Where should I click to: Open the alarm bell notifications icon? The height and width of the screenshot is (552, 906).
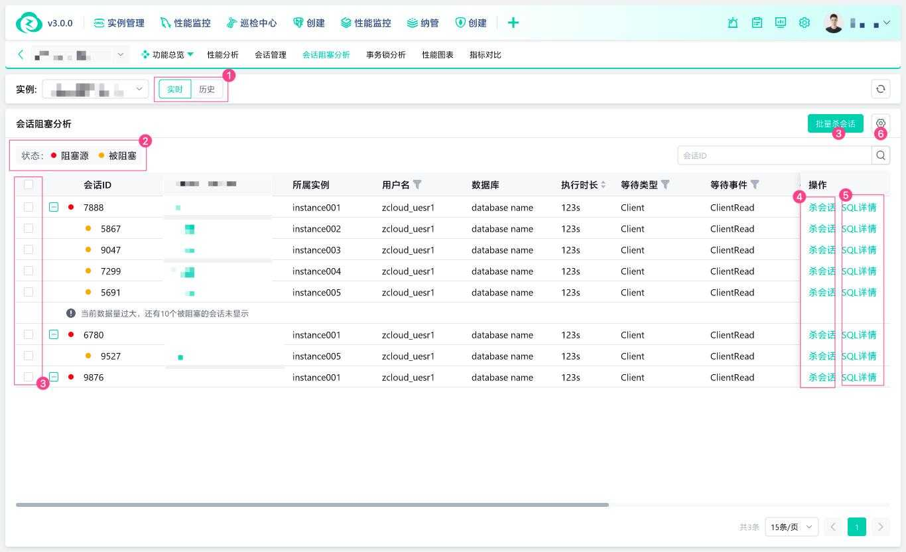[733, 23]
